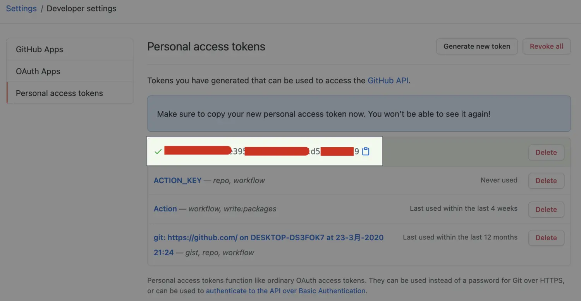Select Personal access tokens in sidebar

coord(59,93)
